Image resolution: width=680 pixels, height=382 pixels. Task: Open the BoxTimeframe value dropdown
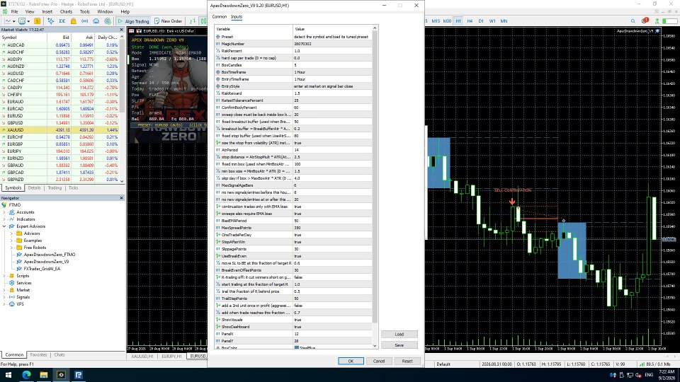pos(332,72)
